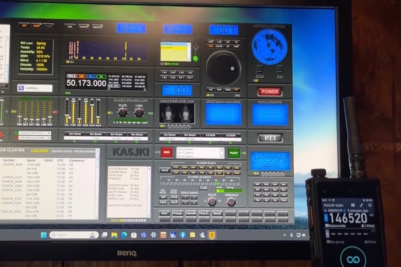Open the Windows Start menu
The image size is (401, 267).
point(45,235)
